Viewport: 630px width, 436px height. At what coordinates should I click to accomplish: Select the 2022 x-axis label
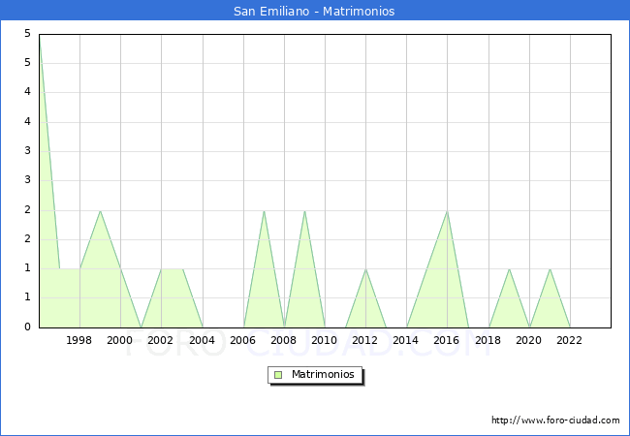click(x=570, y=340)
